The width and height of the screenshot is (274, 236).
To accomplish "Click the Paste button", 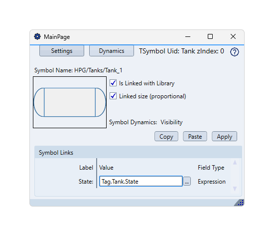I will click(x=195, y=136).
